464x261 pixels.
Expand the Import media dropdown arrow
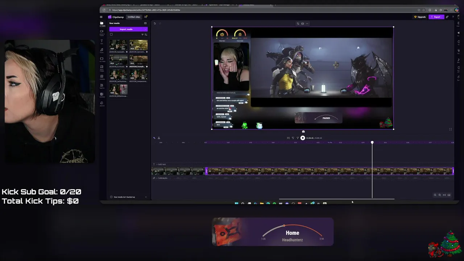click(x=146, y=29)
